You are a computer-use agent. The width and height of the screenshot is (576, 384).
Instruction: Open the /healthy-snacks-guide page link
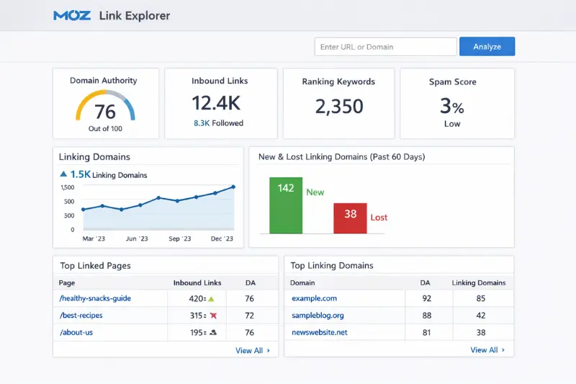click(x=95, y=298)
